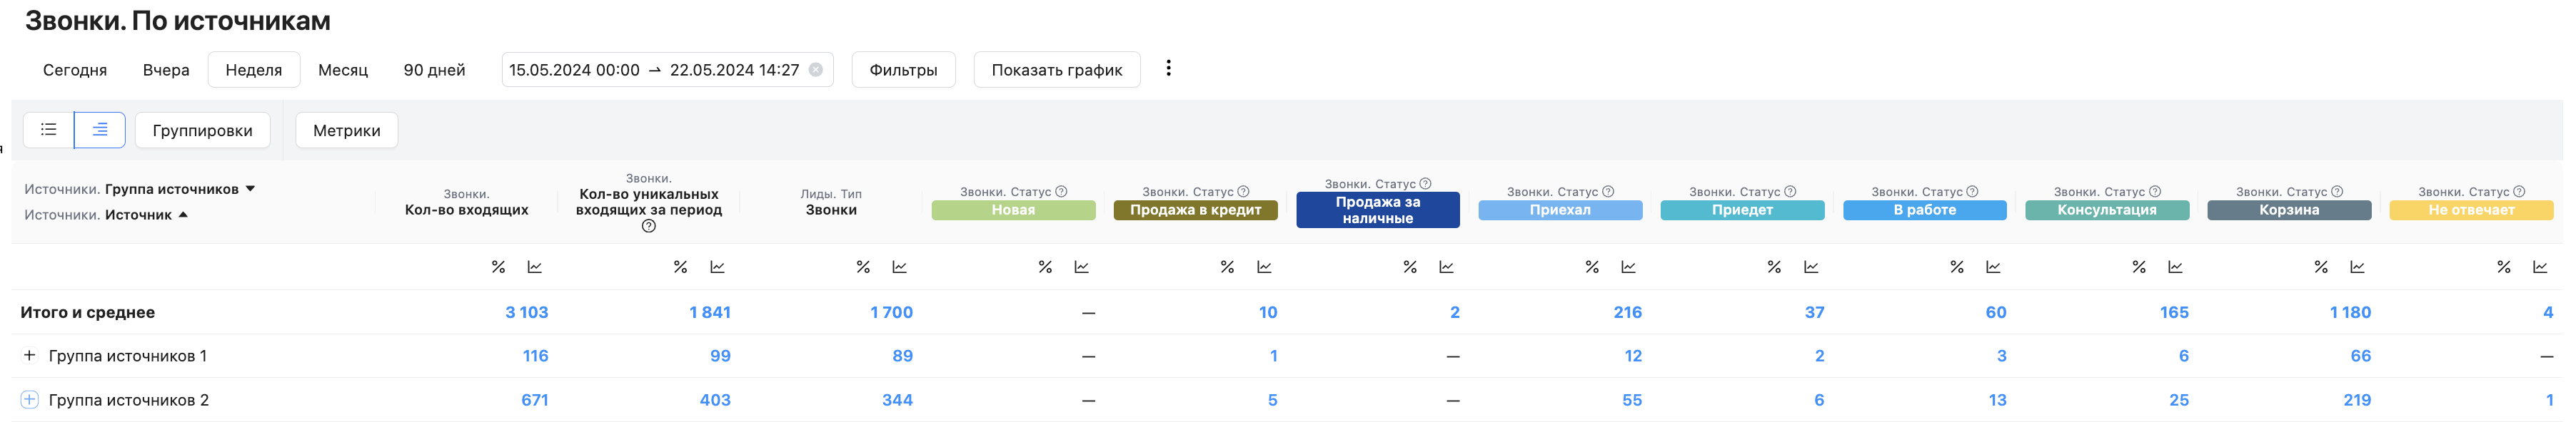Select the Месяц period tab
Viewport: 2576px width, 422px height.
click(343, 70)
